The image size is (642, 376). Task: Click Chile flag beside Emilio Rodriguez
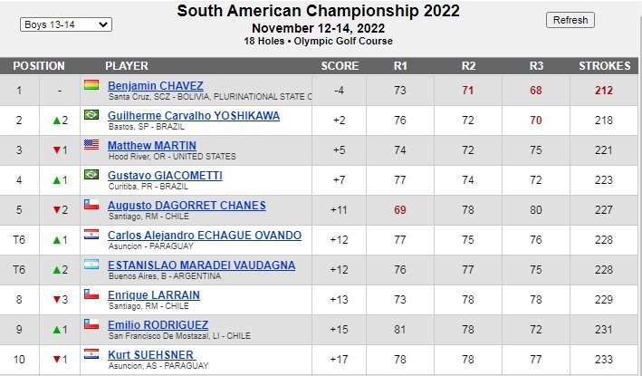point(91,324)
